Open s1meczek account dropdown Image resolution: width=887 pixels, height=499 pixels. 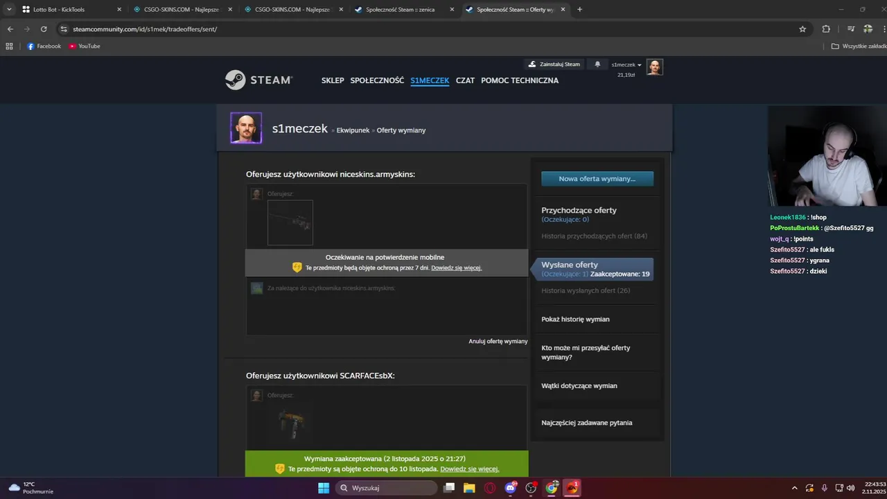click(x=626, y=64)
